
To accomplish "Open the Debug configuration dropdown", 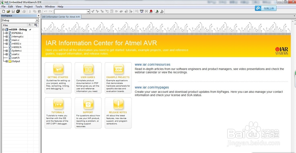I will [x=37, y=20].
